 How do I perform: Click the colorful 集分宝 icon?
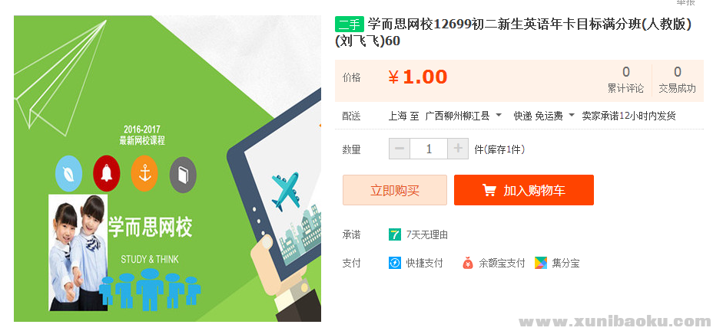coord(541,263)
